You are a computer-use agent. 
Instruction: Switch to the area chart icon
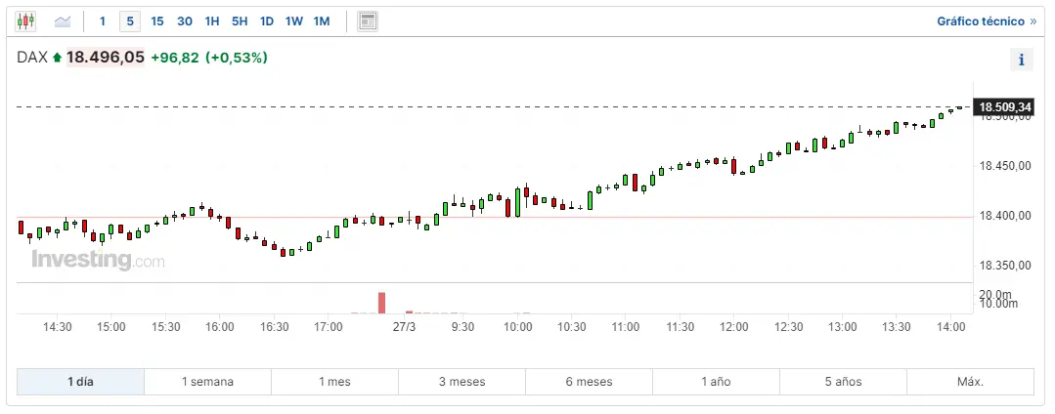pos(63,21)
